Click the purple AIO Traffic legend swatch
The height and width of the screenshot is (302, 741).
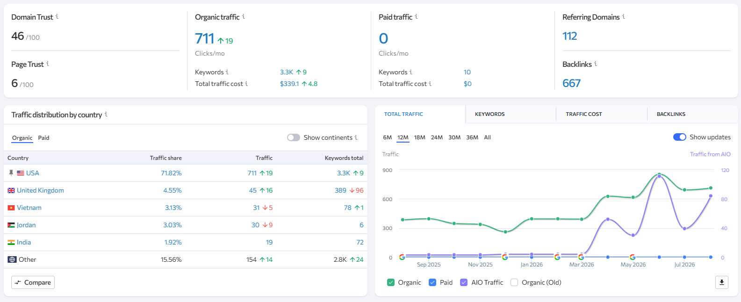click(464, 282)
